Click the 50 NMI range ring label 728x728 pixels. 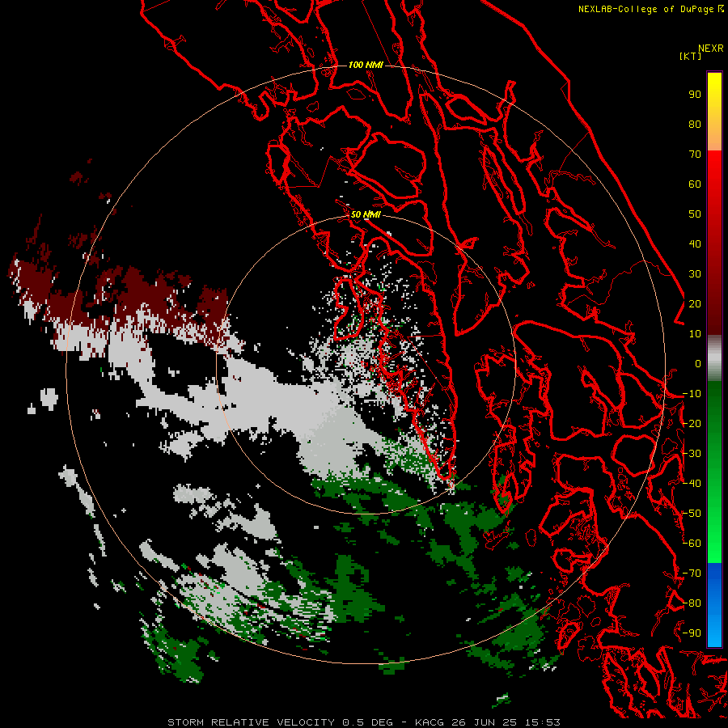366,214
